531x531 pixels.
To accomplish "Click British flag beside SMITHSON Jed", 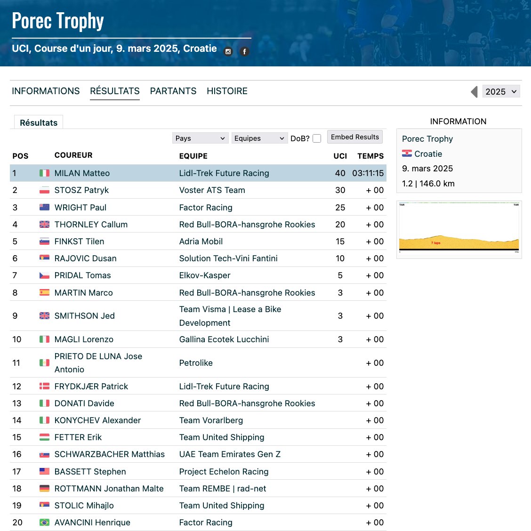I will point(44,315).
